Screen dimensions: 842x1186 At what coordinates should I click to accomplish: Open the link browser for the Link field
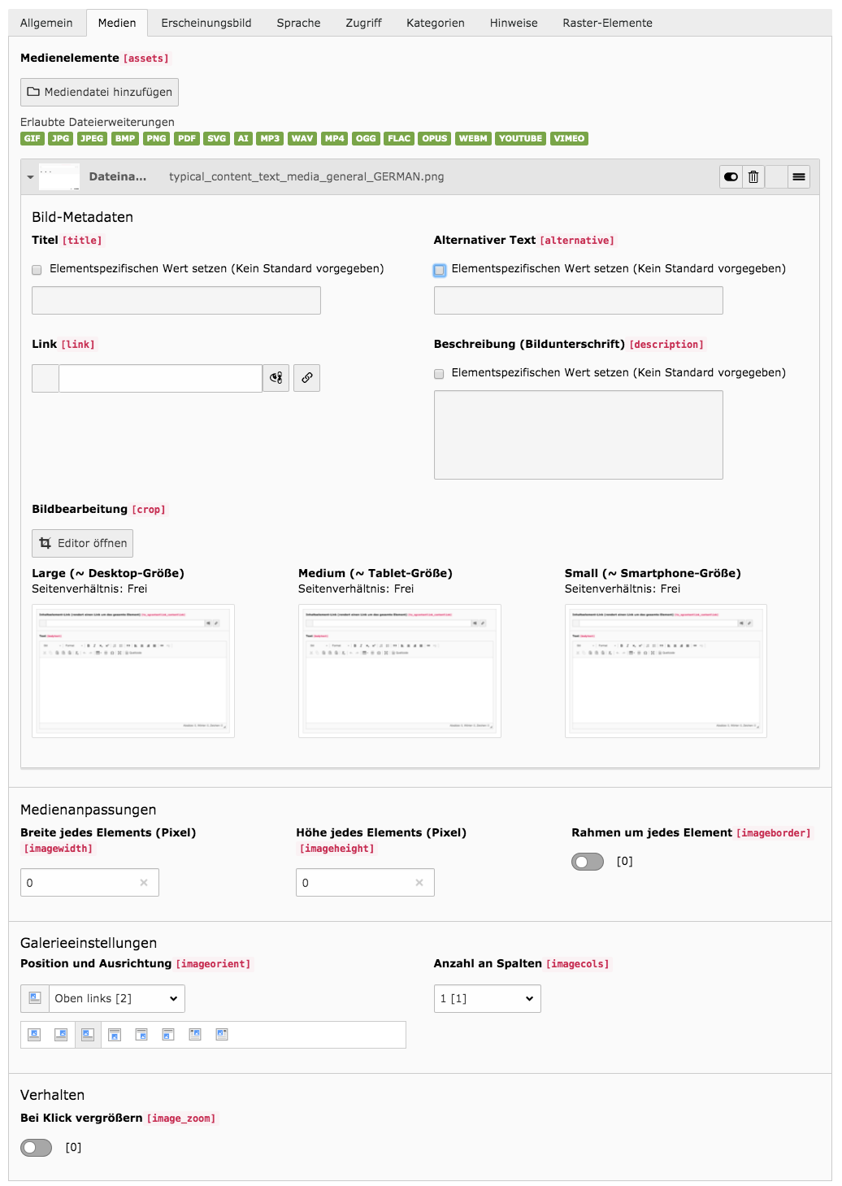(x=276, y=378)
